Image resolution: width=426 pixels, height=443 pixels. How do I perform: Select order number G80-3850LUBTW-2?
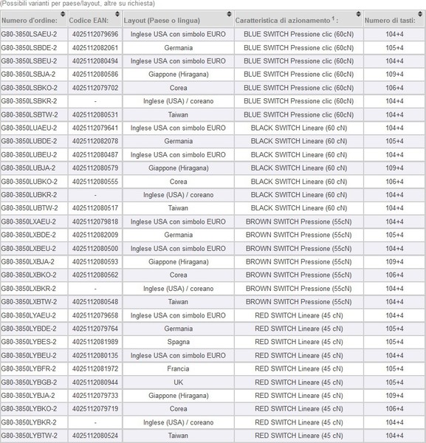pyautogui.click(x=30, y=208)
